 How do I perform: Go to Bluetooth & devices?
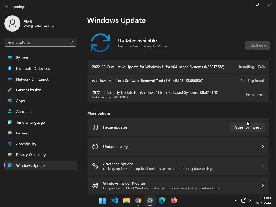(40, 68)
